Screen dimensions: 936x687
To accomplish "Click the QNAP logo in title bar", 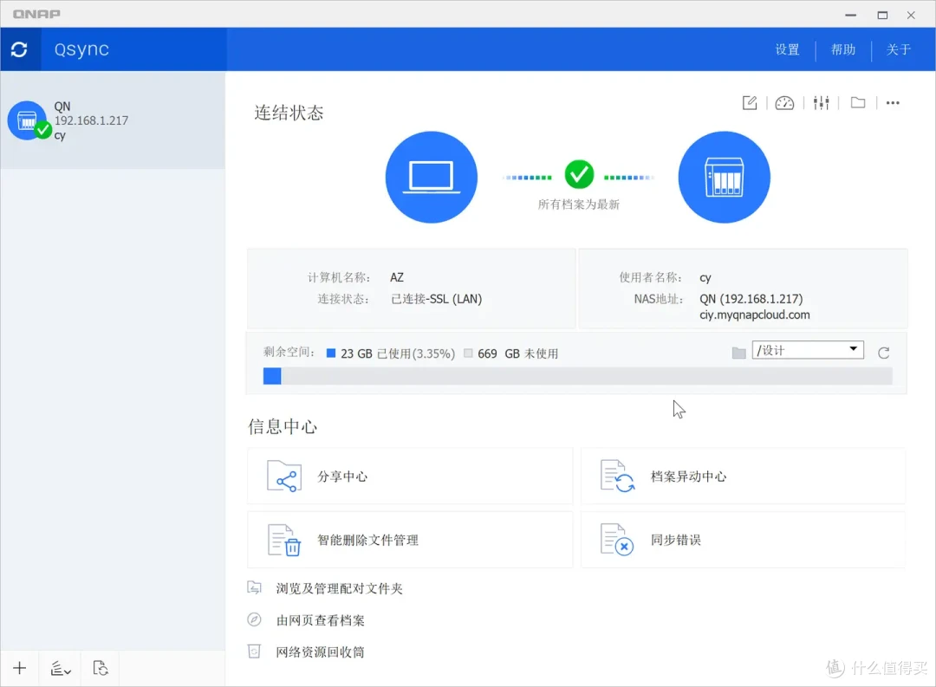I will (36, 14).
